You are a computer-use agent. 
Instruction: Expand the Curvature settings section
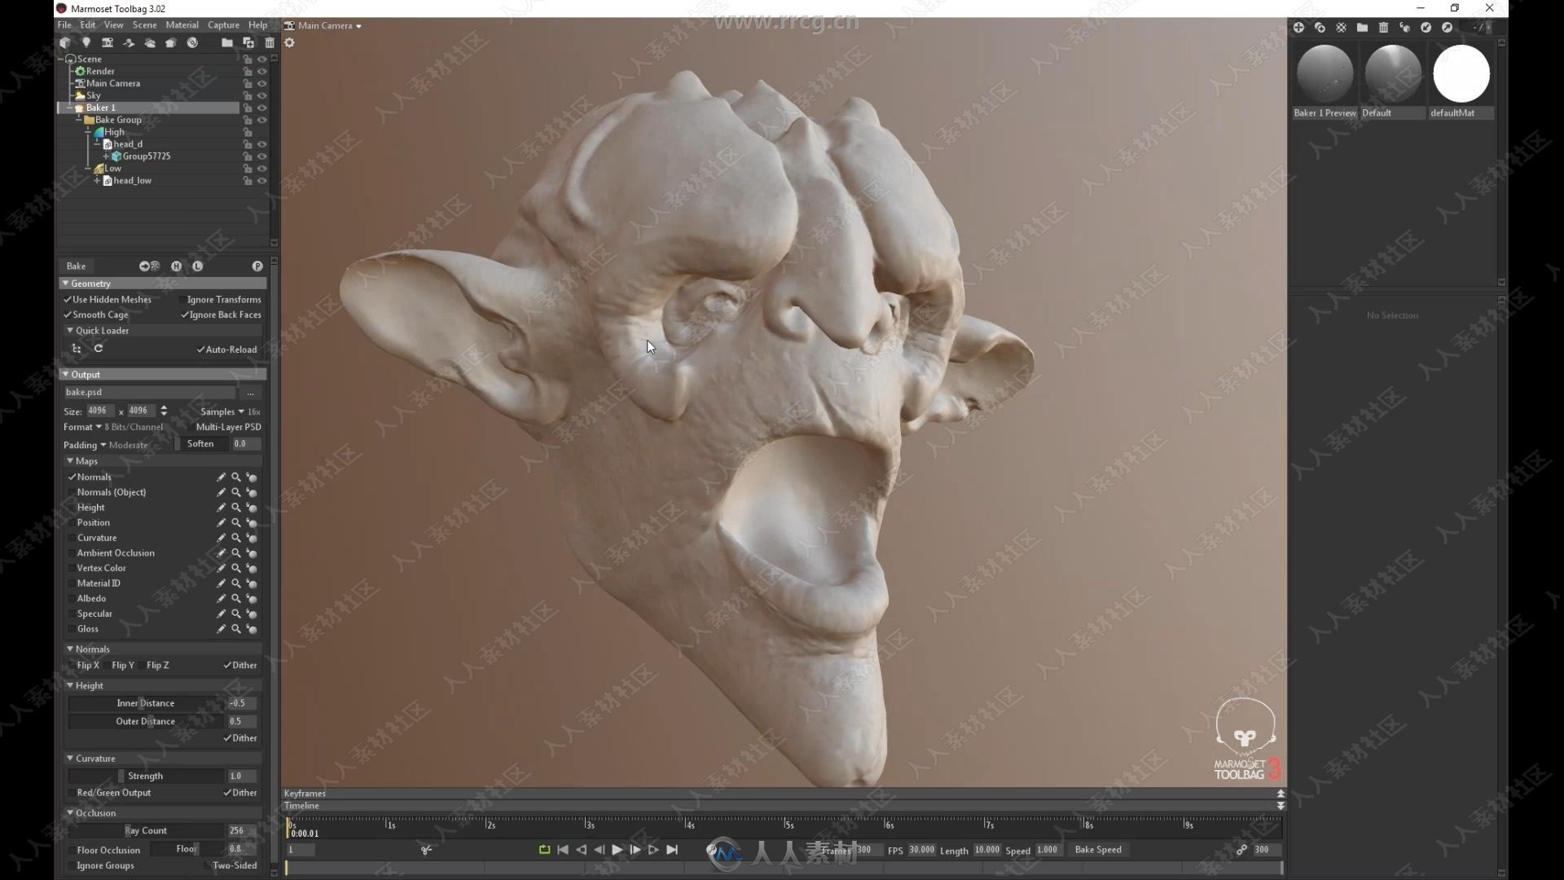70,758
